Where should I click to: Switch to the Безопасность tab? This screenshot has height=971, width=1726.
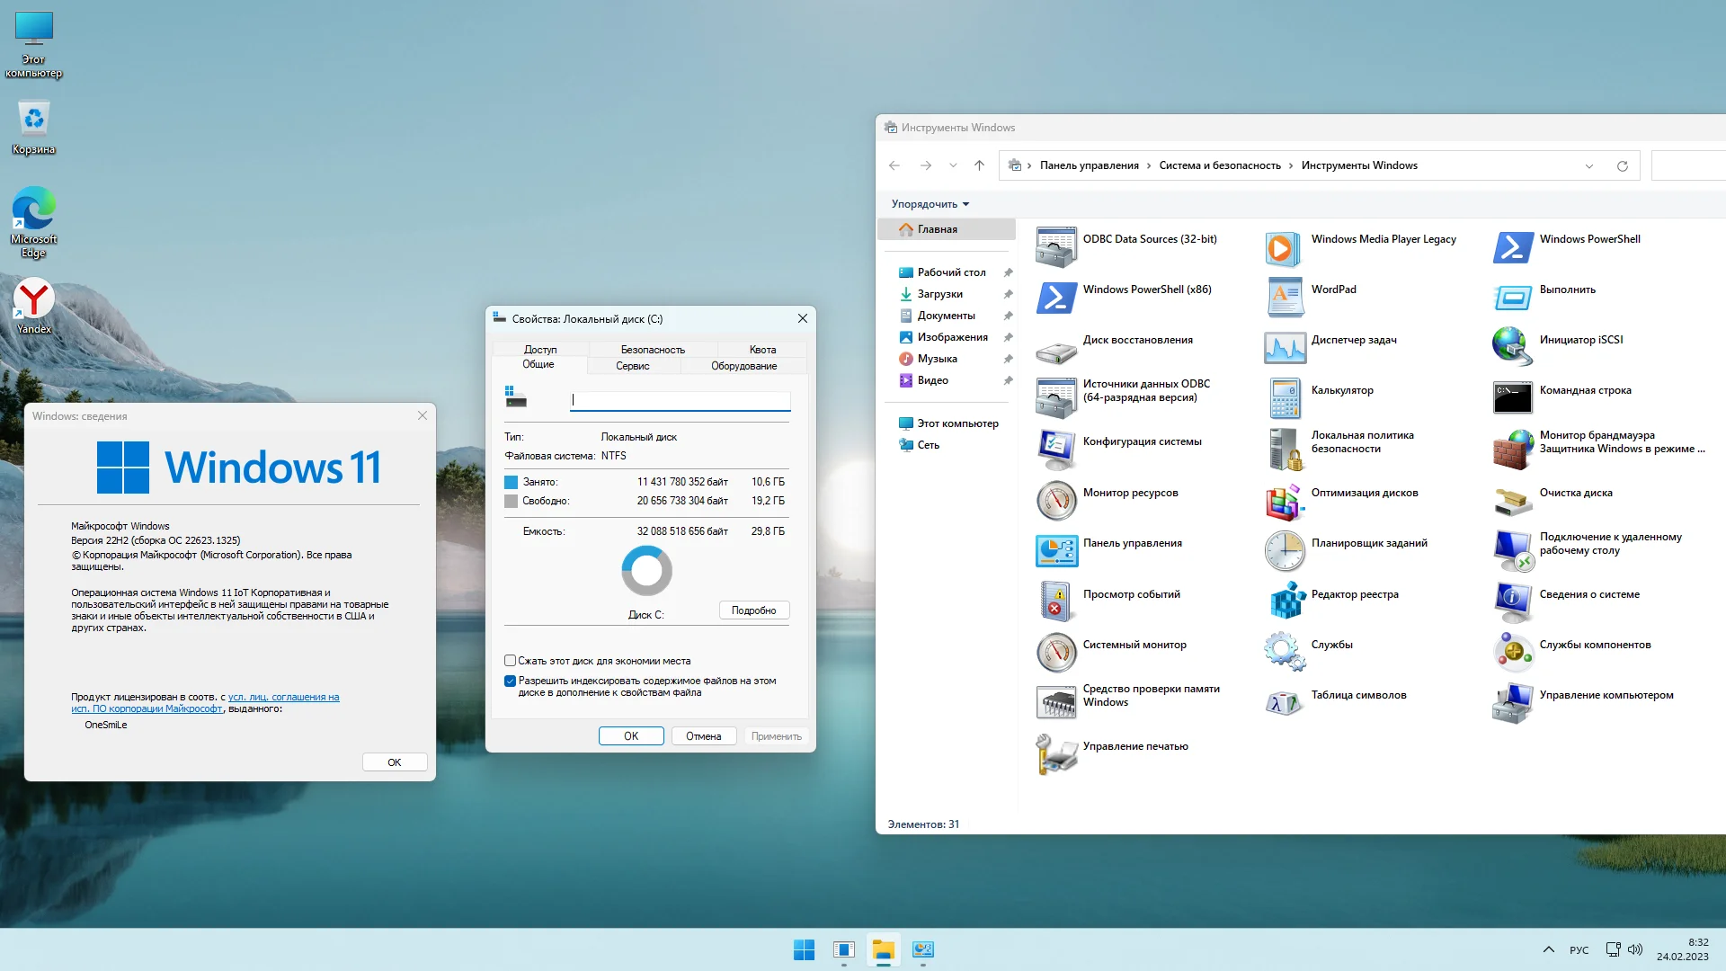653,350
